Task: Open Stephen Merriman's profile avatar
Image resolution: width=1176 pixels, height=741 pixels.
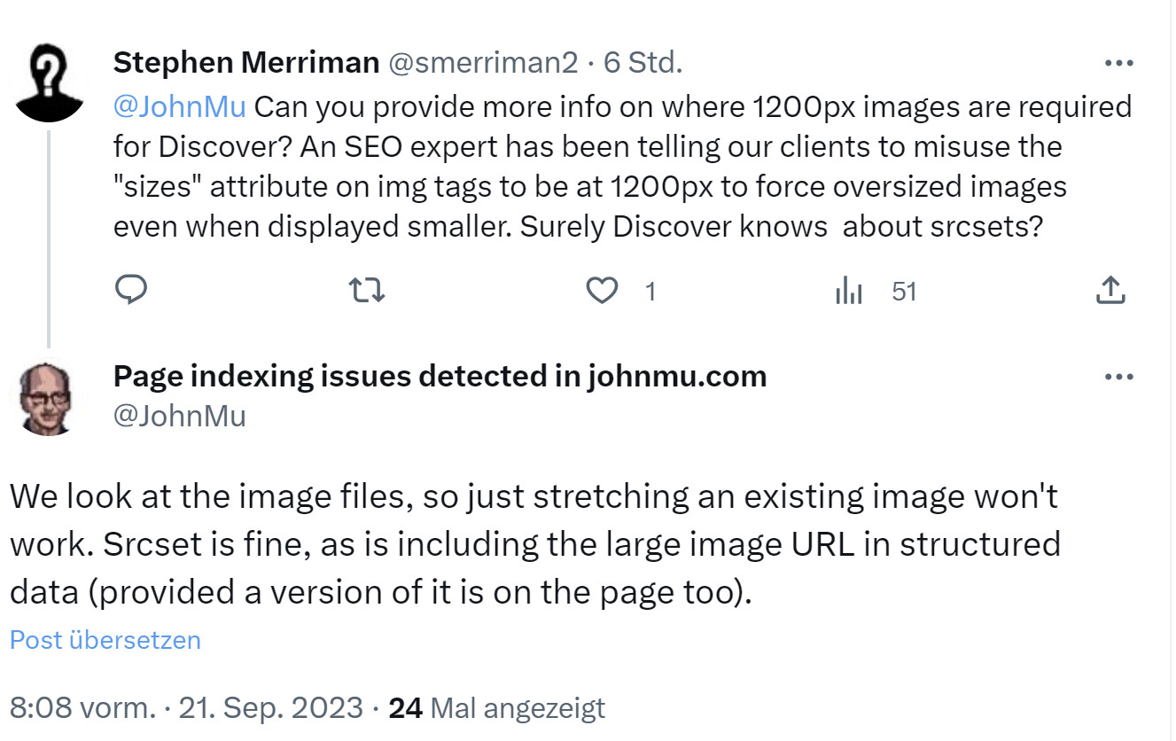Action: [x=51, y=77]
